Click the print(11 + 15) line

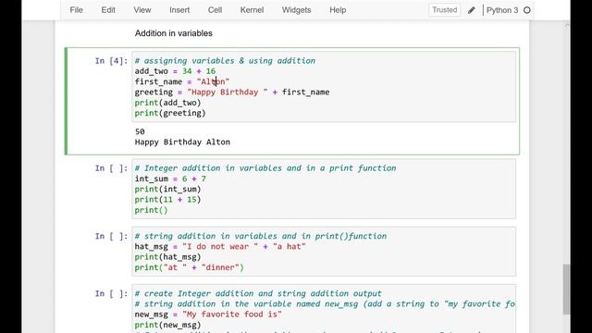point(168,200)
